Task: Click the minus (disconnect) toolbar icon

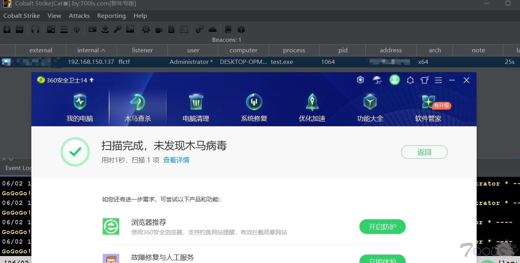Action: coord(19,29)
